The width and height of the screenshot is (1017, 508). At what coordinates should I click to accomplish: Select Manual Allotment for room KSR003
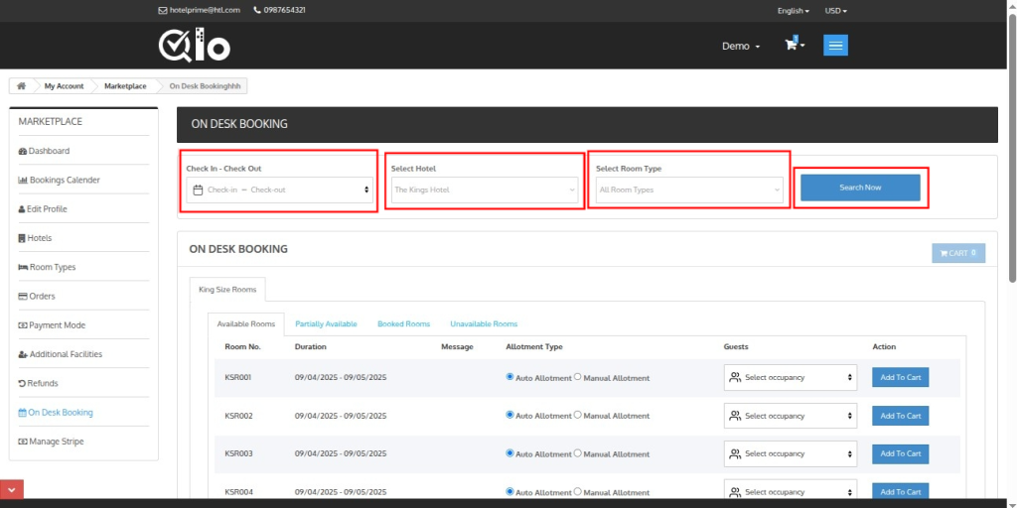coord(578,452)
